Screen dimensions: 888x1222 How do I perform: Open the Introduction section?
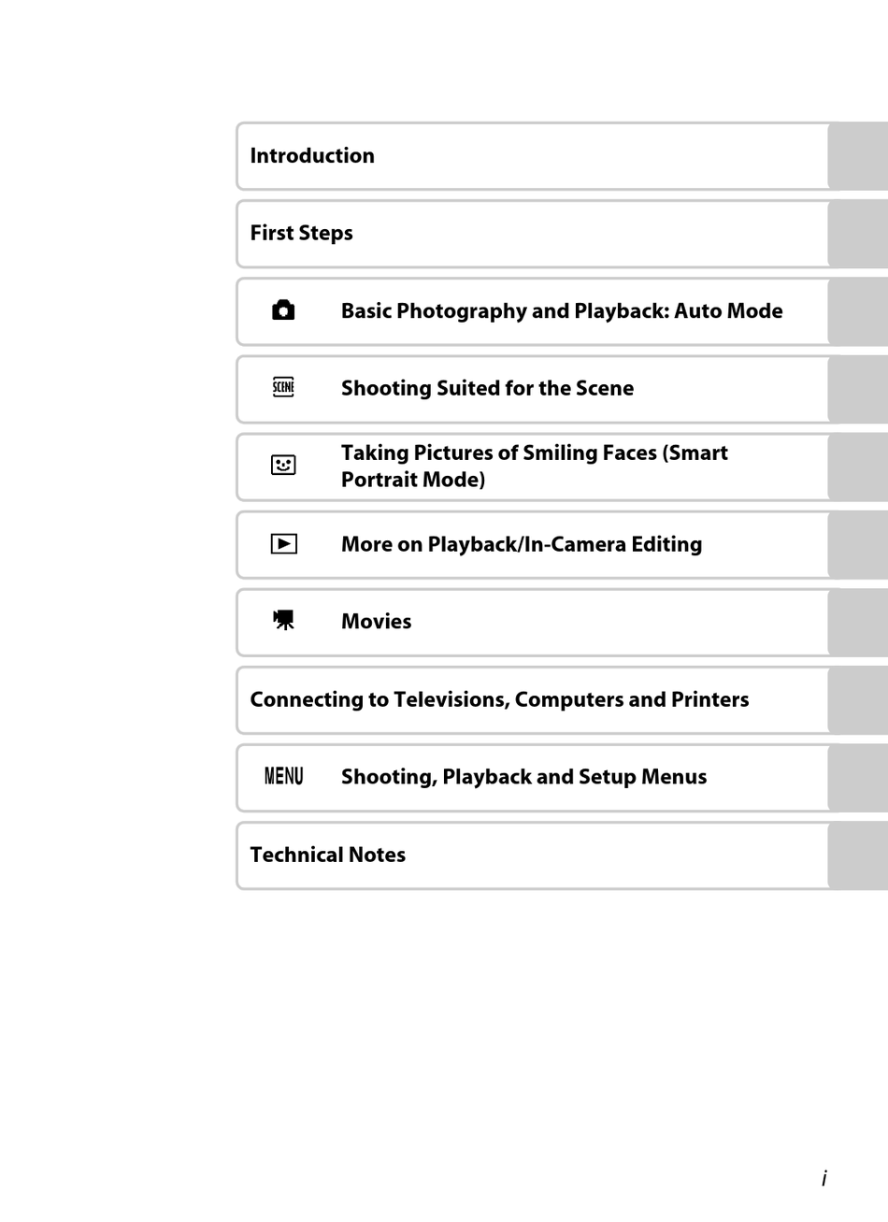312,155
